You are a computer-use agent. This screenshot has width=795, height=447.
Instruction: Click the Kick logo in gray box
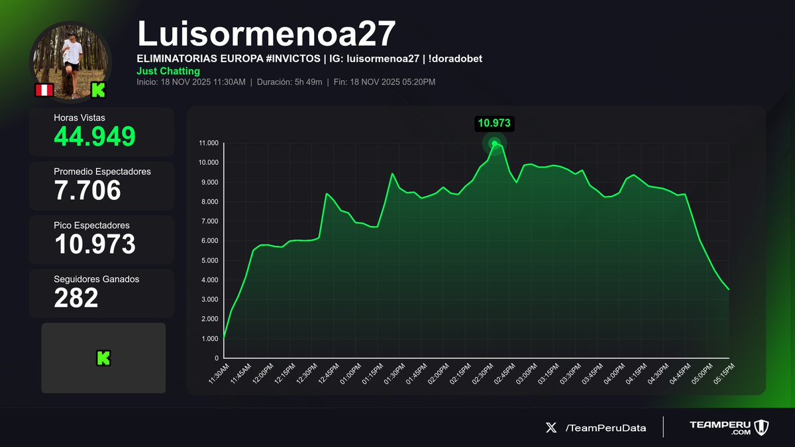click(103, 358)
